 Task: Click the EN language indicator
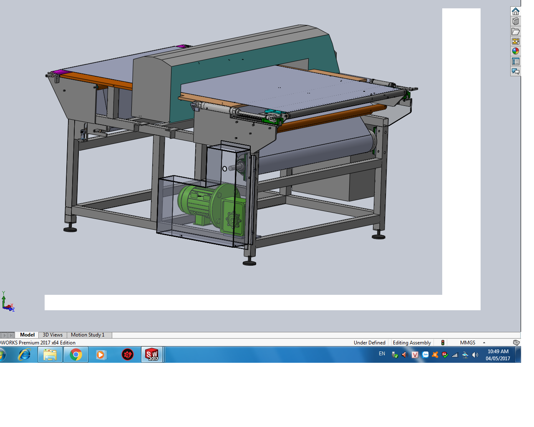(x=382, y=354)
